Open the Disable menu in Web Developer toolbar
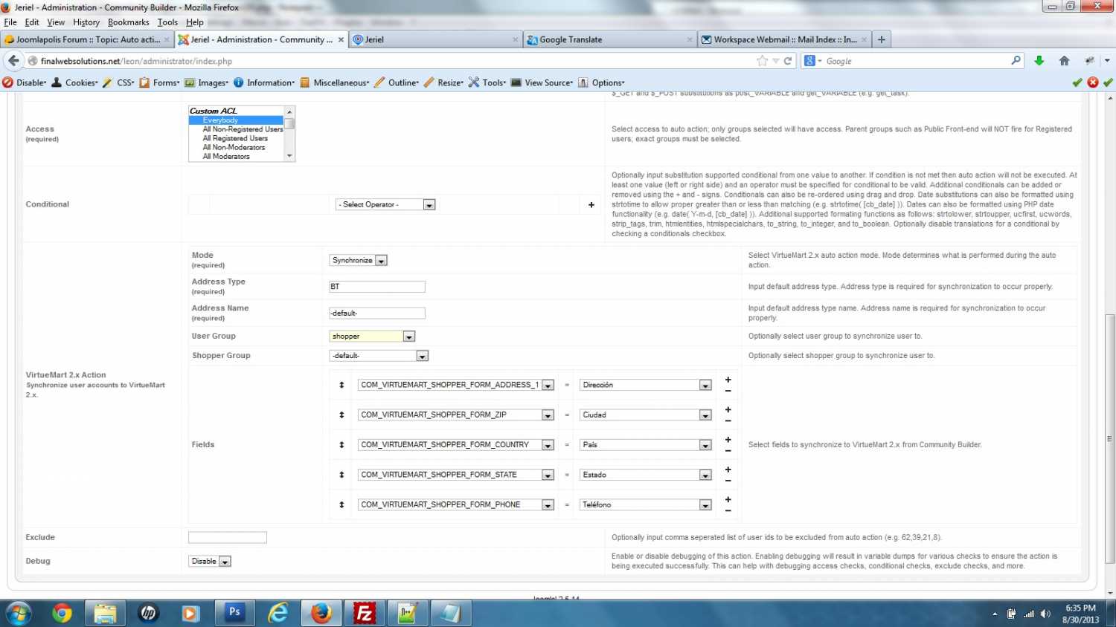This screenshot has height=627, width=1116. (24, 82)
